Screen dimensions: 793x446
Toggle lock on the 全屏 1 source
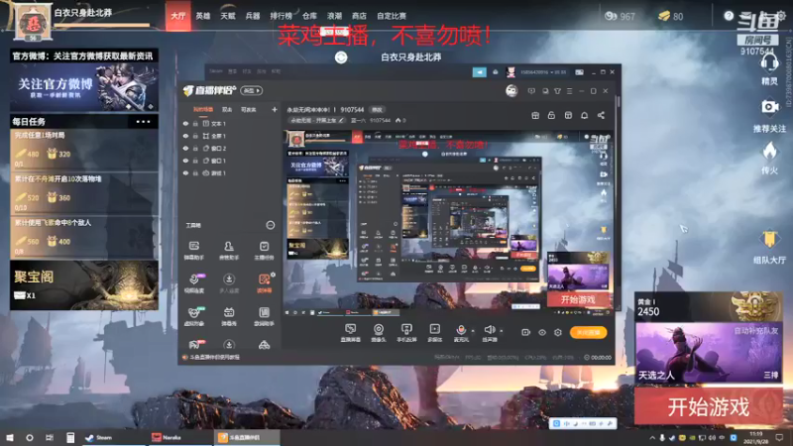pos(195,136)
